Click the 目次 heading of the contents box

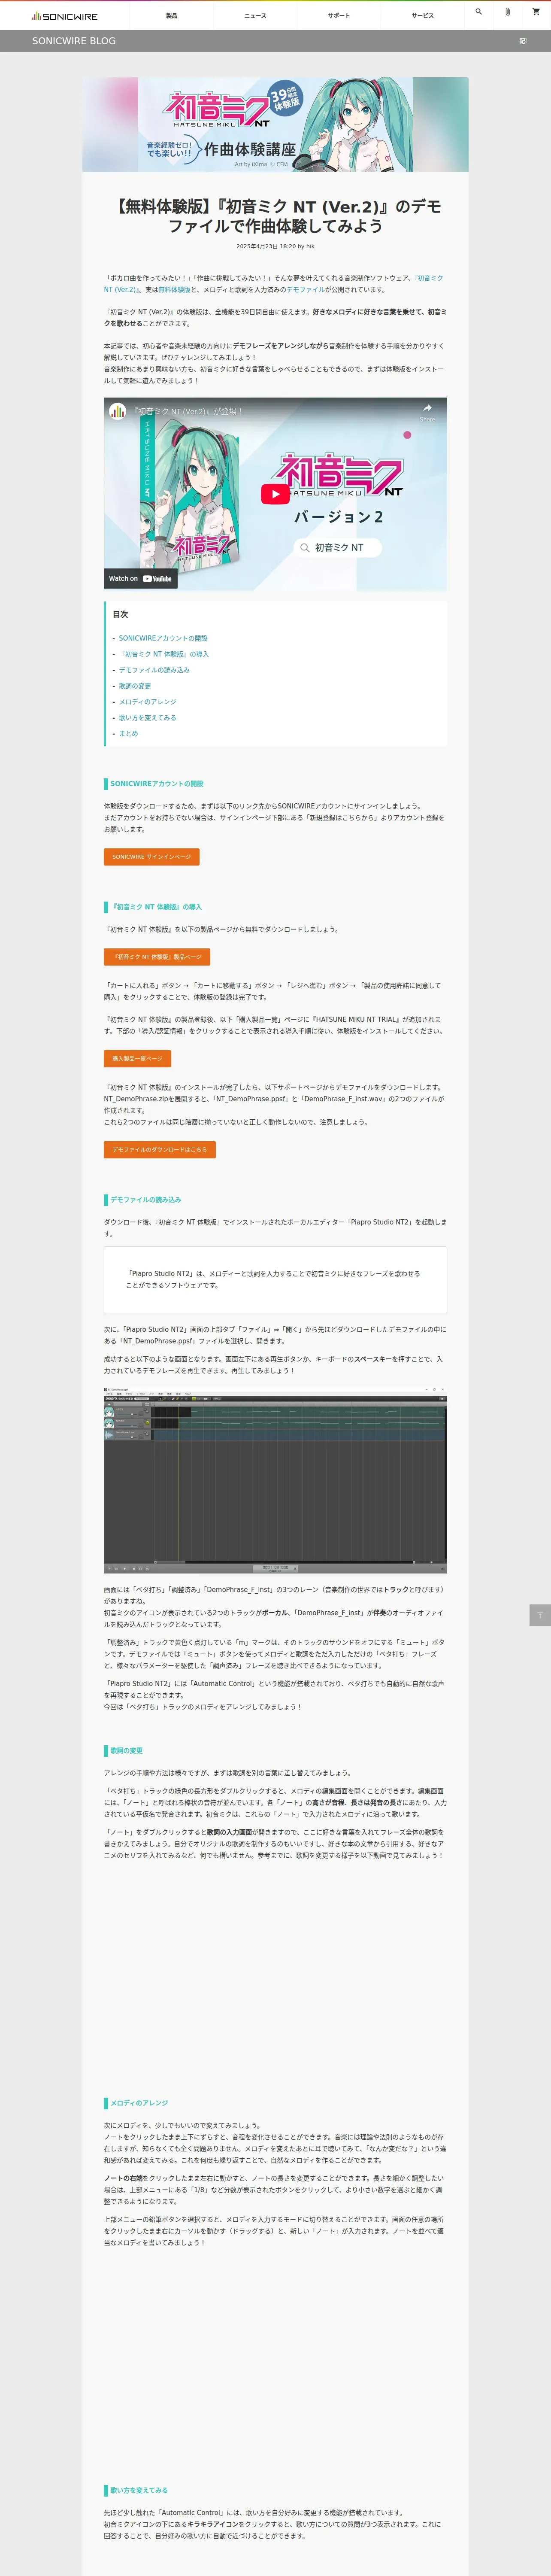point(120,615)
